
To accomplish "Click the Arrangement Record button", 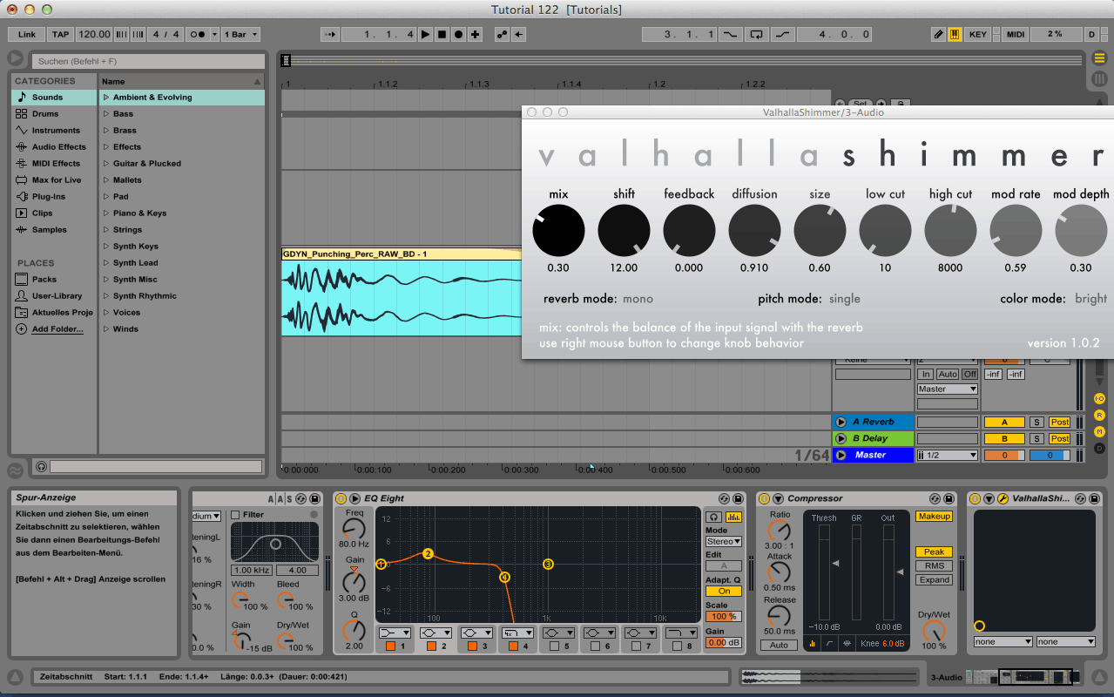I will (x=458, y=34).
